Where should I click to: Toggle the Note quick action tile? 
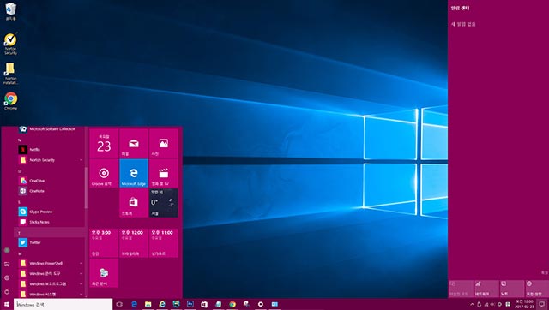coord(512,289)
